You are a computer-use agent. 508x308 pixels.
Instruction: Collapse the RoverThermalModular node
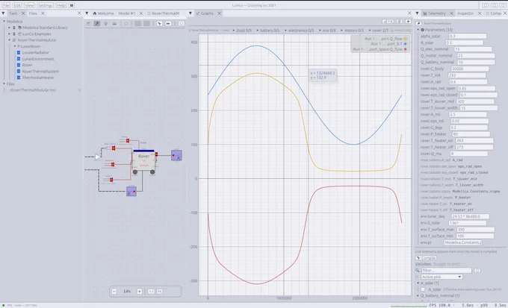[x=10, y=40]
